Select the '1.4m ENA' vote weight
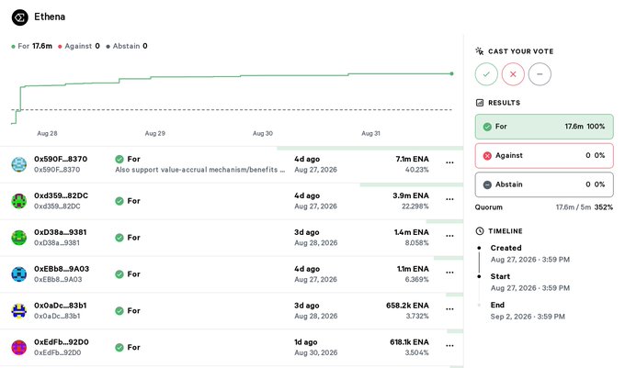Image resolution: width=625 pixels, height=368 pixels. (412, 232)
